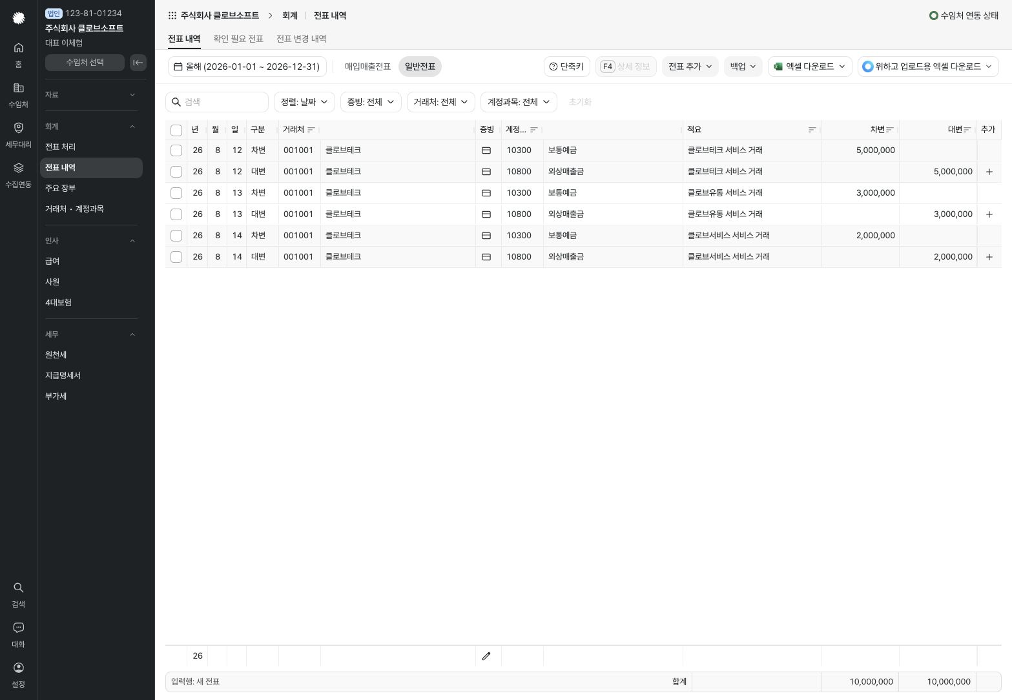
Task: Add a line with plus on 3,000,000 대변 row
Action: (x=989, y=214)
